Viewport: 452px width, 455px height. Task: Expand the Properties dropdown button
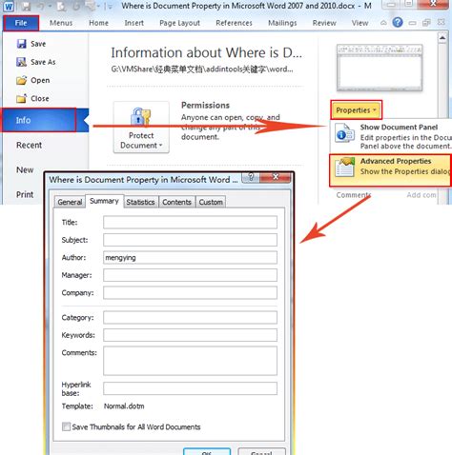[x=356, y=110]
